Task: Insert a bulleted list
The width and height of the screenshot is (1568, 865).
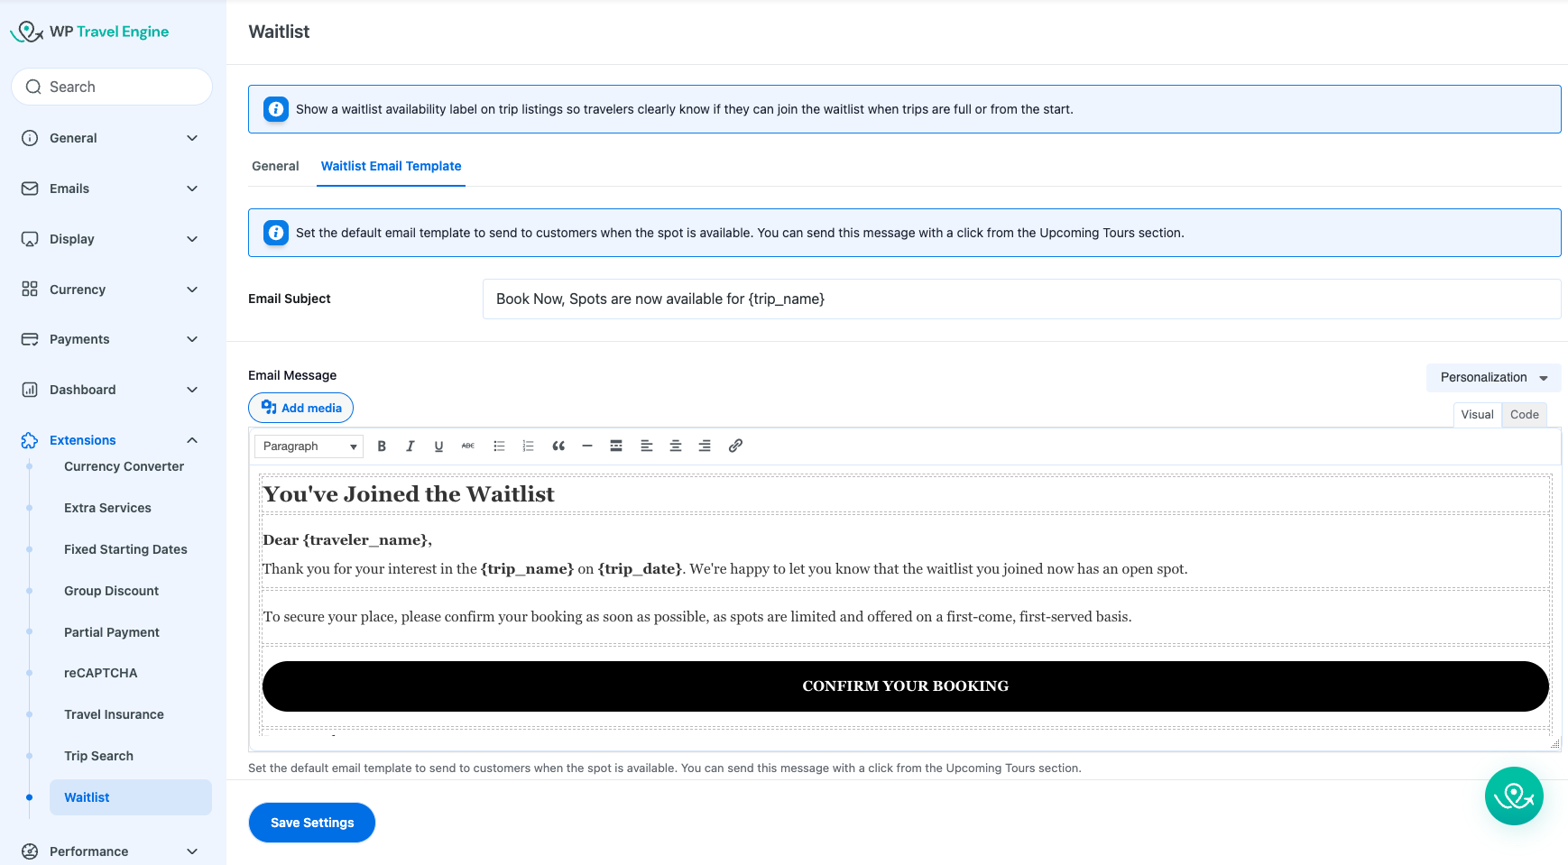Action: point(499,446)
